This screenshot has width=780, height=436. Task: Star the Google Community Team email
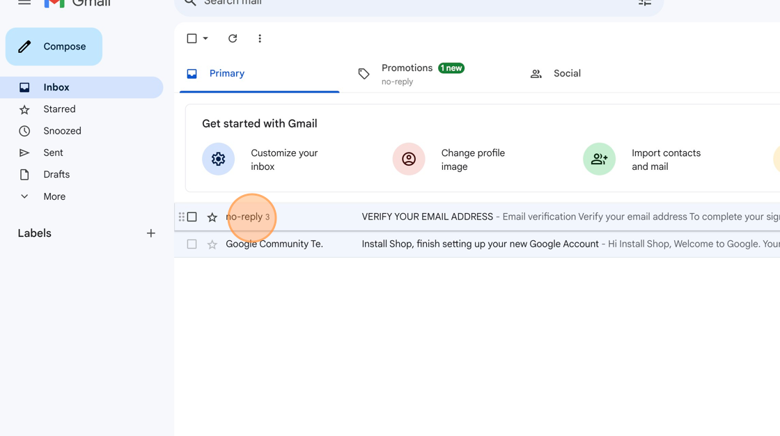tap(212, 244)
